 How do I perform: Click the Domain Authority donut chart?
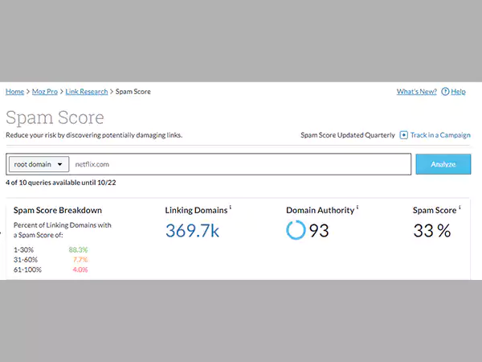296,231
